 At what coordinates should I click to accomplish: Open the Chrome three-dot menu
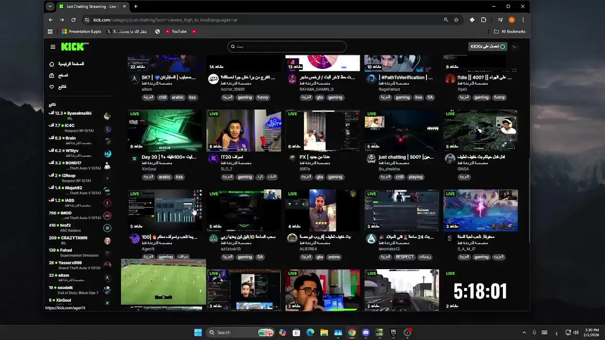tap(523, 20)
